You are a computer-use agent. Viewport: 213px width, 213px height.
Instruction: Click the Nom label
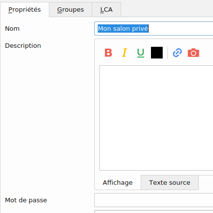point(12,29)
